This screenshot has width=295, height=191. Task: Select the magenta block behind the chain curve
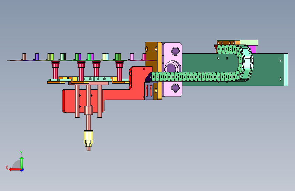[x=253, y=49]
